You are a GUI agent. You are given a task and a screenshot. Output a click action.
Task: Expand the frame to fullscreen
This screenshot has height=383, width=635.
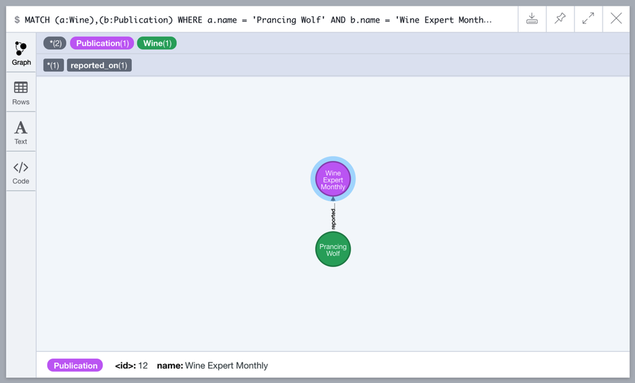coord(588,18)
